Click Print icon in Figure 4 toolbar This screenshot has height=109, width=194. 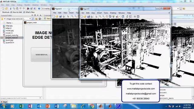[64, 16]
